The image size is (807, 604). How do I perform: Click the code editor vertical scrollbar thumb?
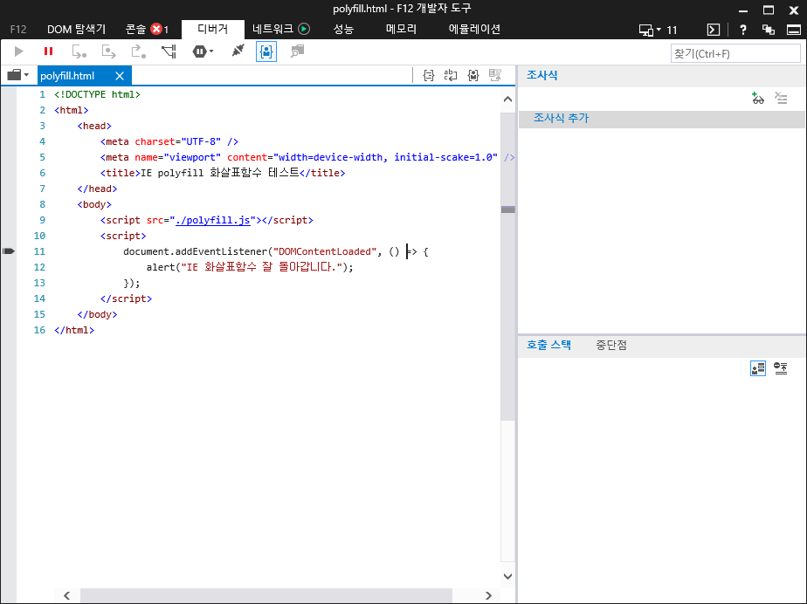tap(507, 266)
